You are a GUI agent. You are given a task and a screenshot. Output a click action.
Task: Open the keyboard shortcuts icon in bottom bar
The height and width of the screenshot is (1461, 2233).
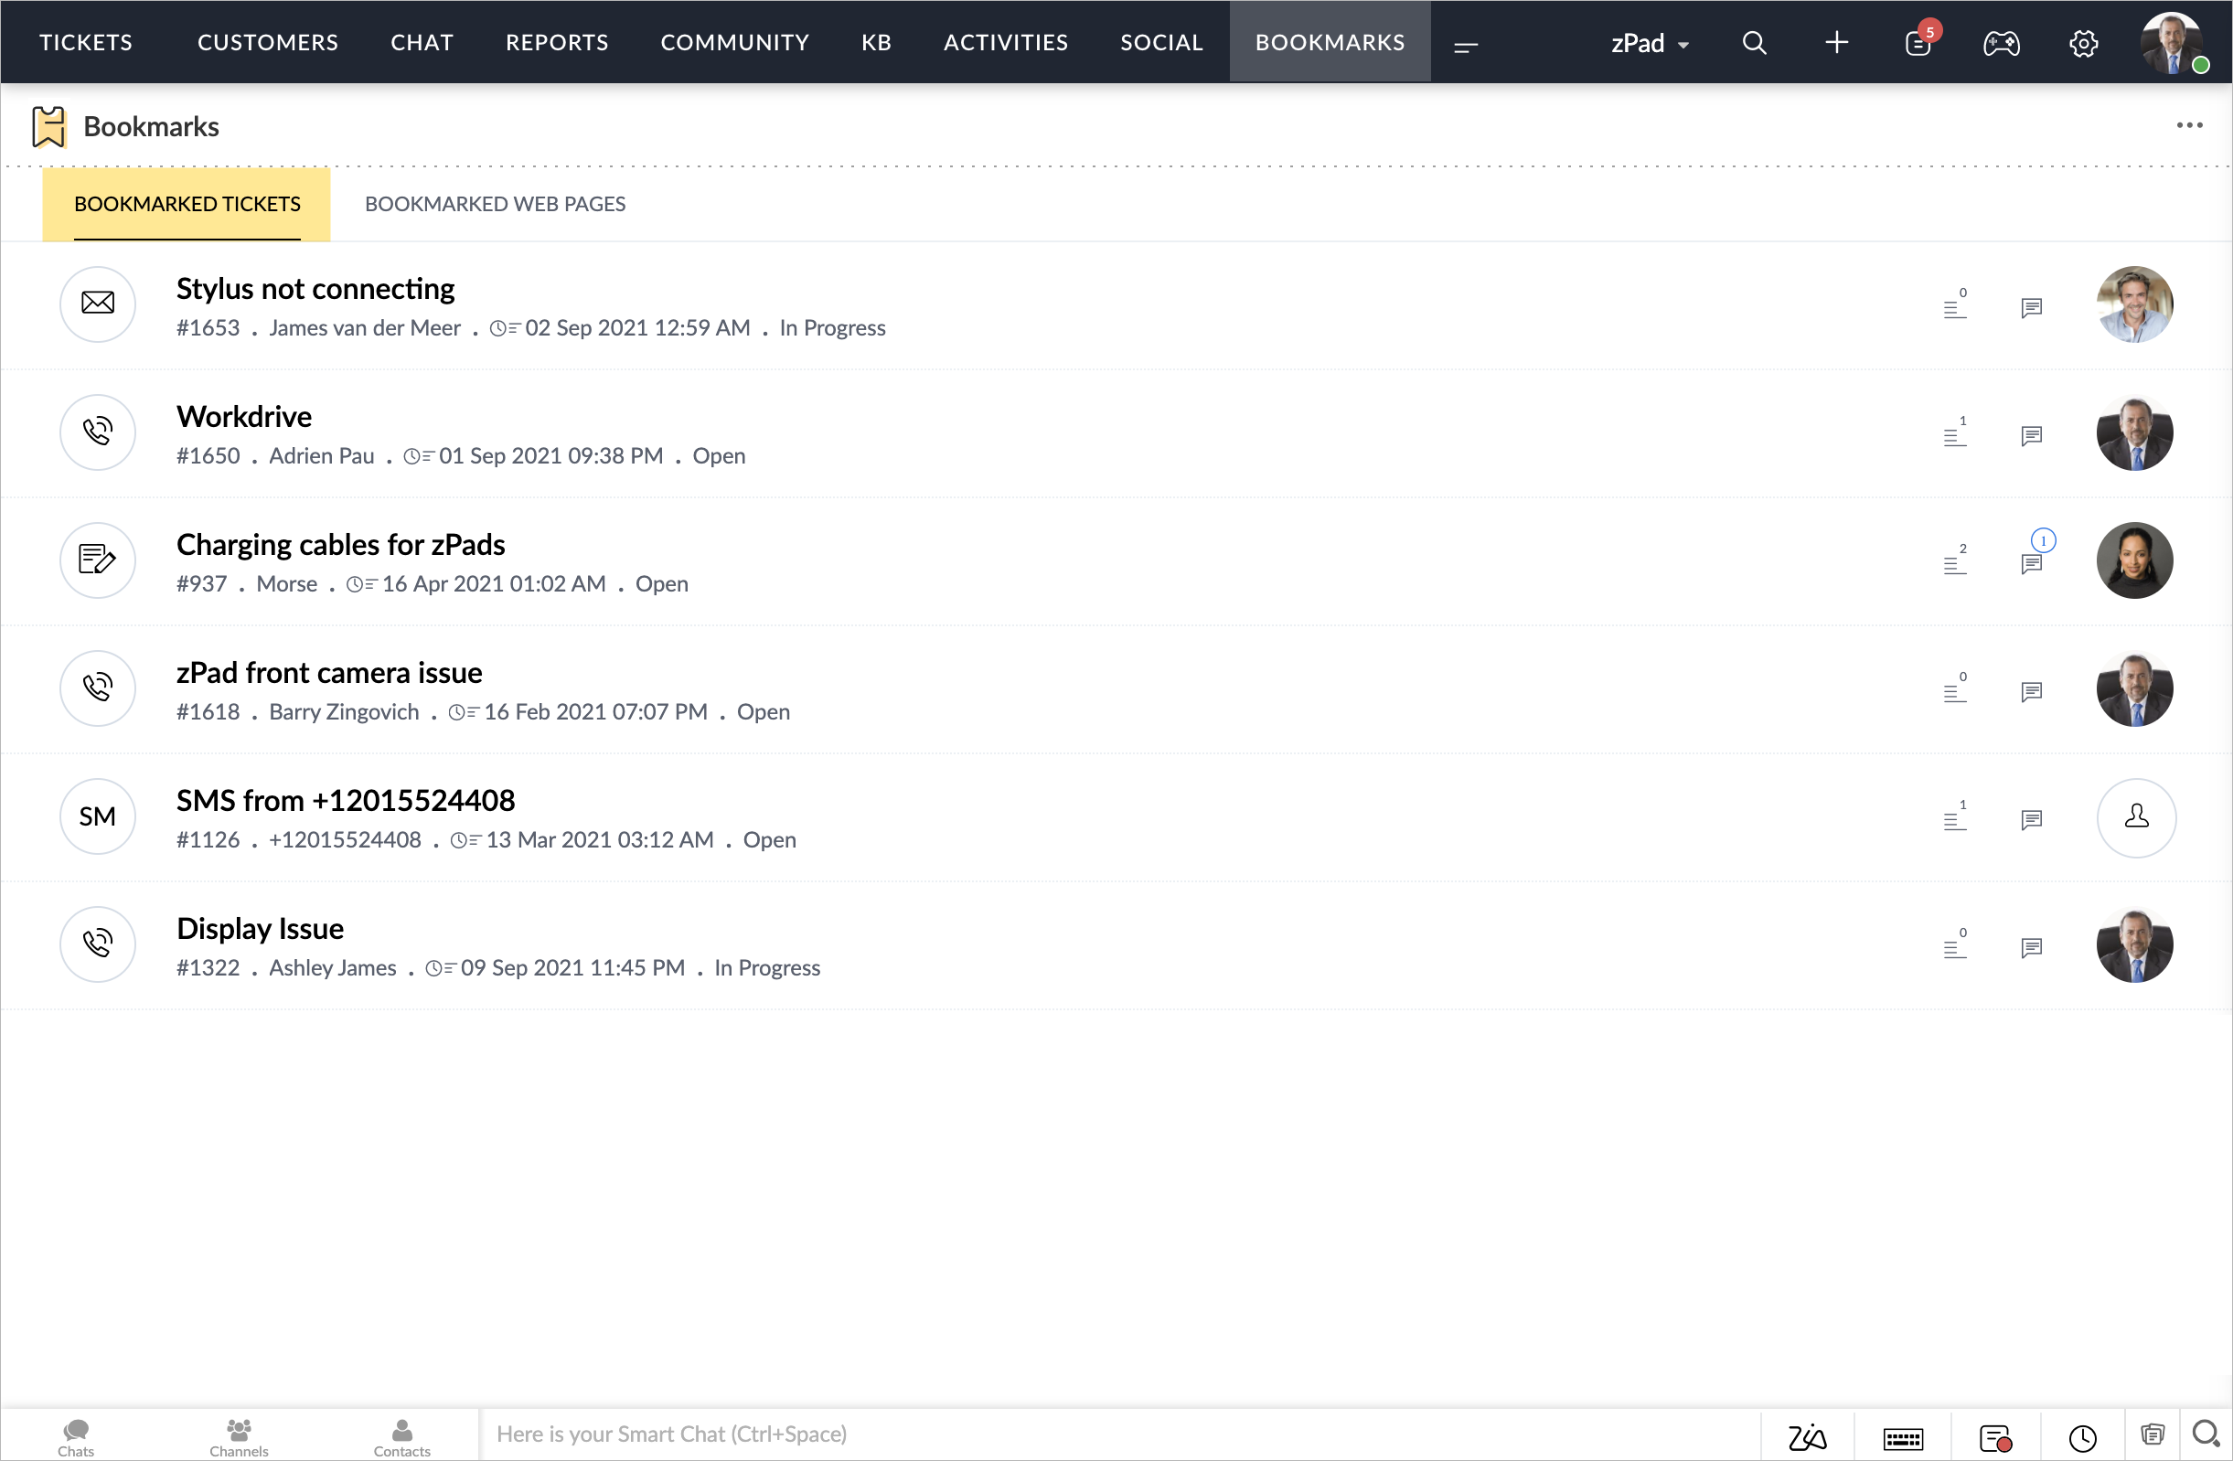pos(1903,1437)
